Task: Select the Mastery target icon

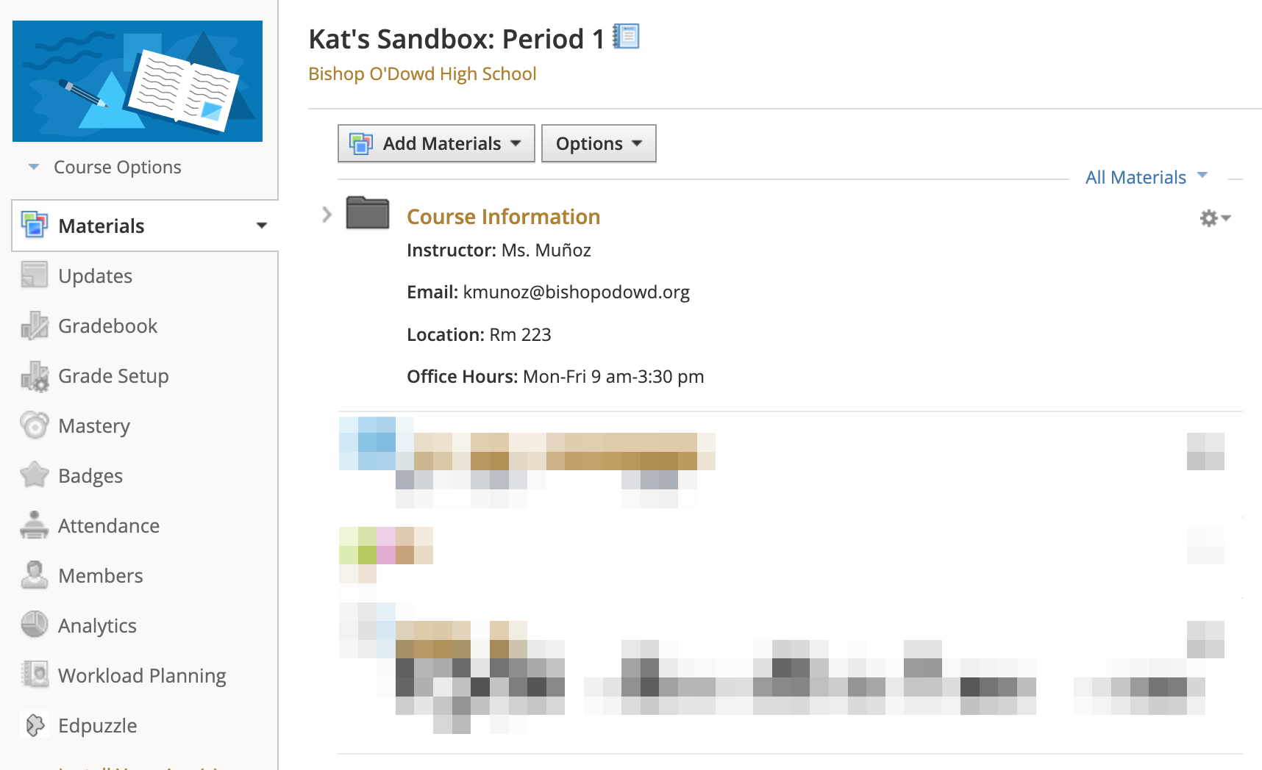Action: (35, 425)
